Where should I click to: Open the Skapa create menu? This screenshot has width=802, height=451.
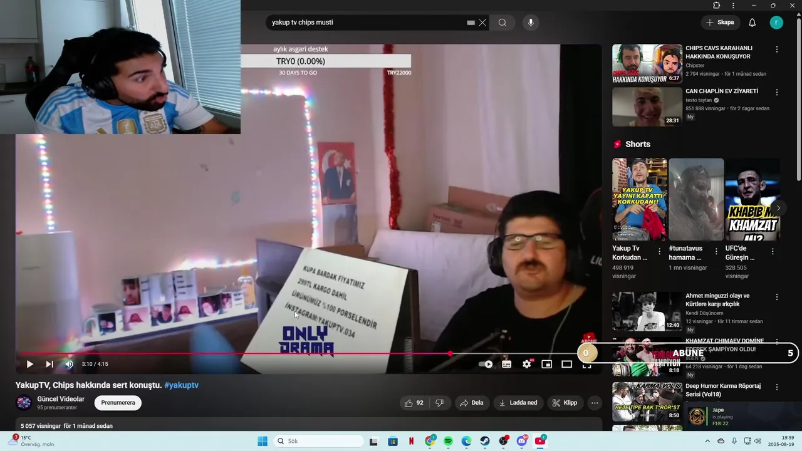[x=720, y=23]
